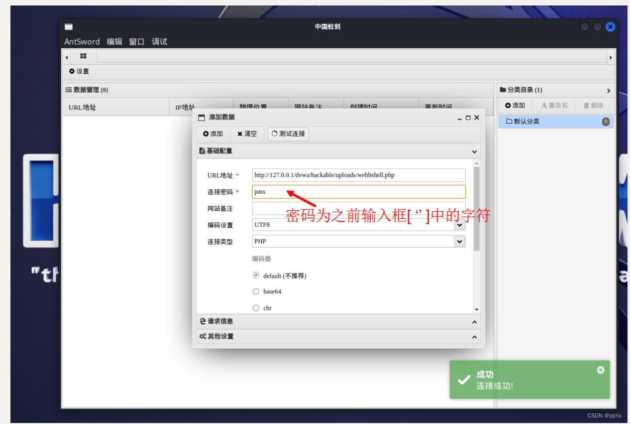Click the left tab-scroll arrow

(67, 58)
